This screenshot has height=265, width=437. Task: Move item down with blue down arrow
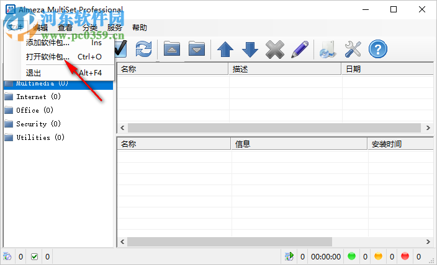click(250, 50)
